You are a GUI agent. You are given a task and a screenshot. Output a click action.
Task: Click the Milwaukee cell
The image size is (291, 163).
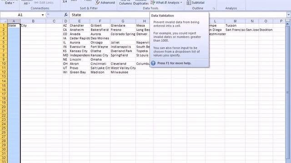[x=123, y=72]
